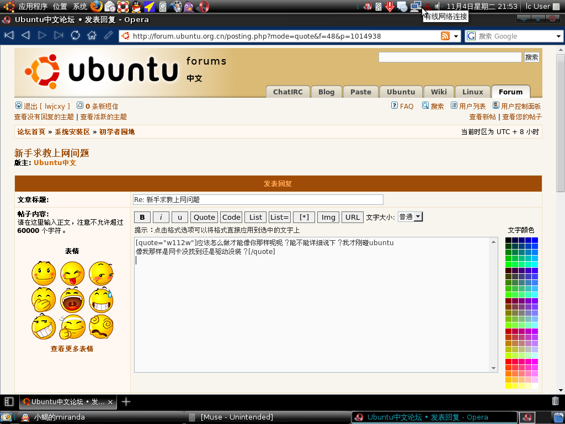Pick bright blue color swatch in top row
The image size is (565, 424).
click(x=535, y=240)
